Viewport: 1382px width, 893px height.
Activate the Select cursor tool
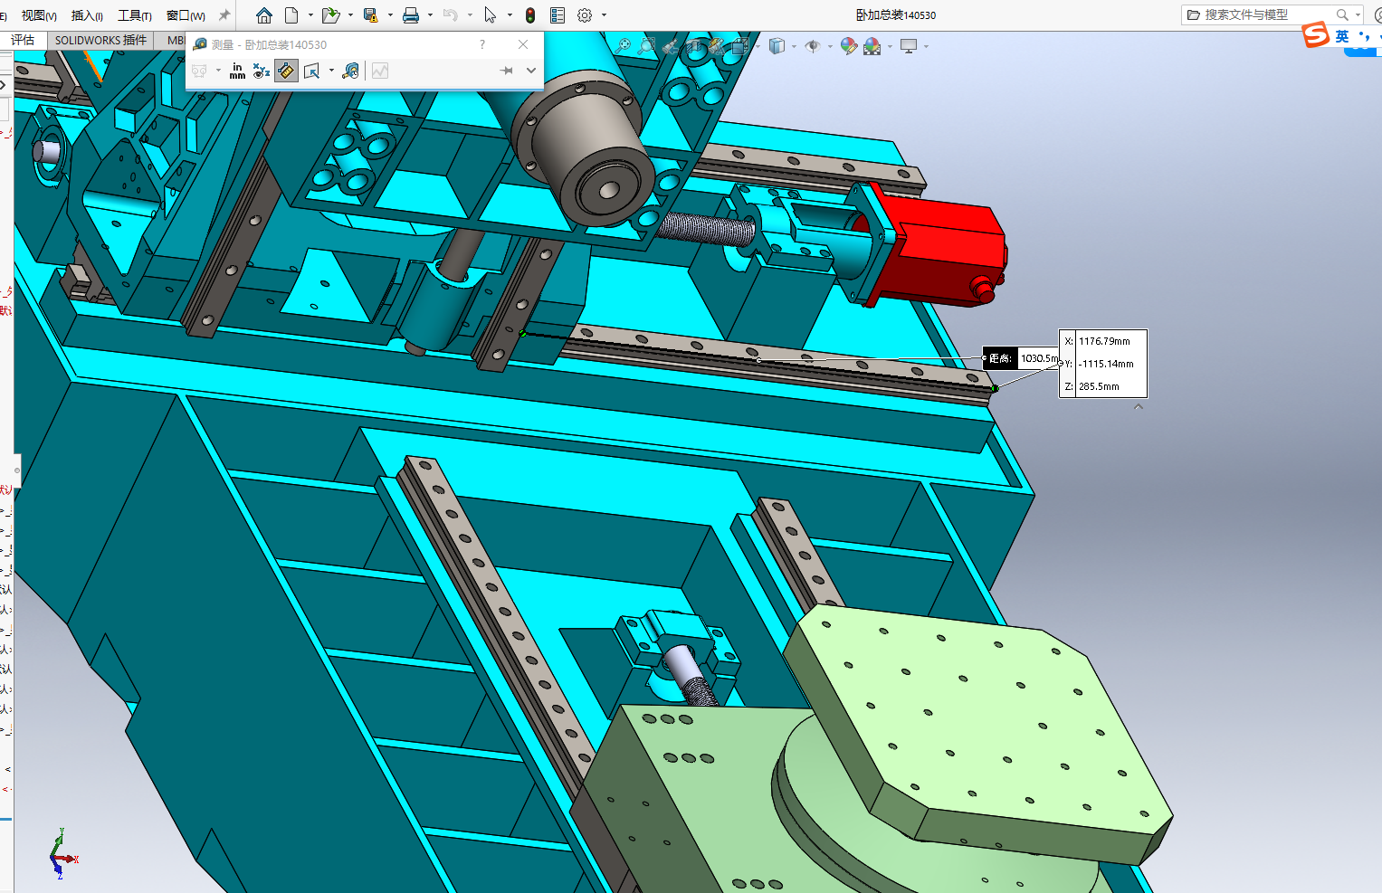click(x=491, y=15)
